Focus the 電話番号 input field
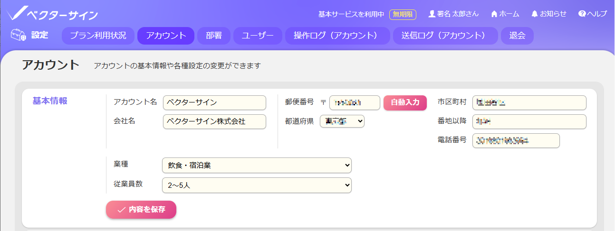The height and width of the screenshot is (231, 615). click(516, 140)
